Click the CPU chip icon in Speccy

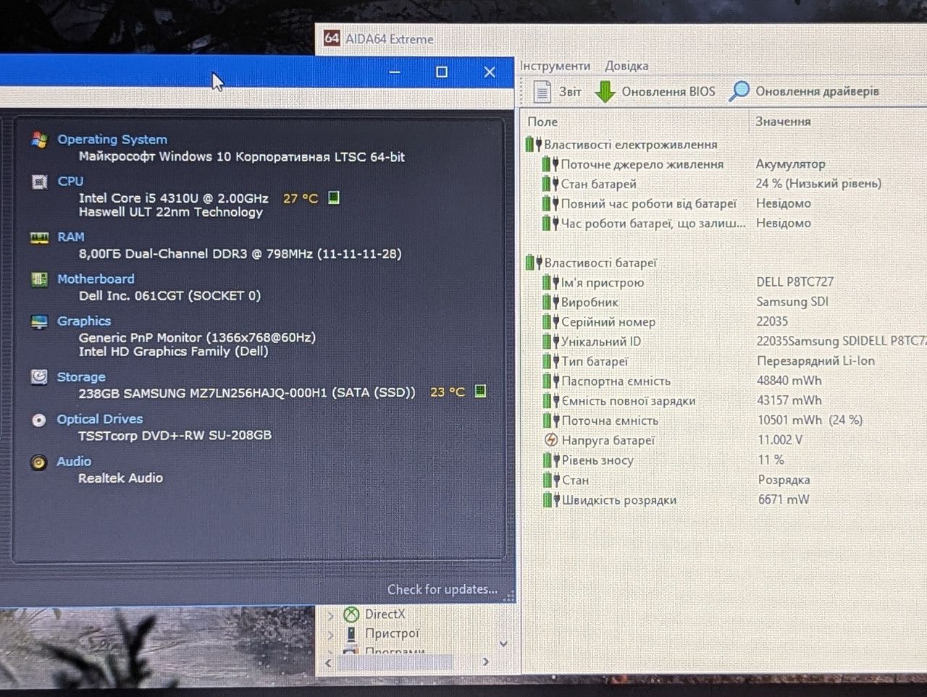coord(39,182)
